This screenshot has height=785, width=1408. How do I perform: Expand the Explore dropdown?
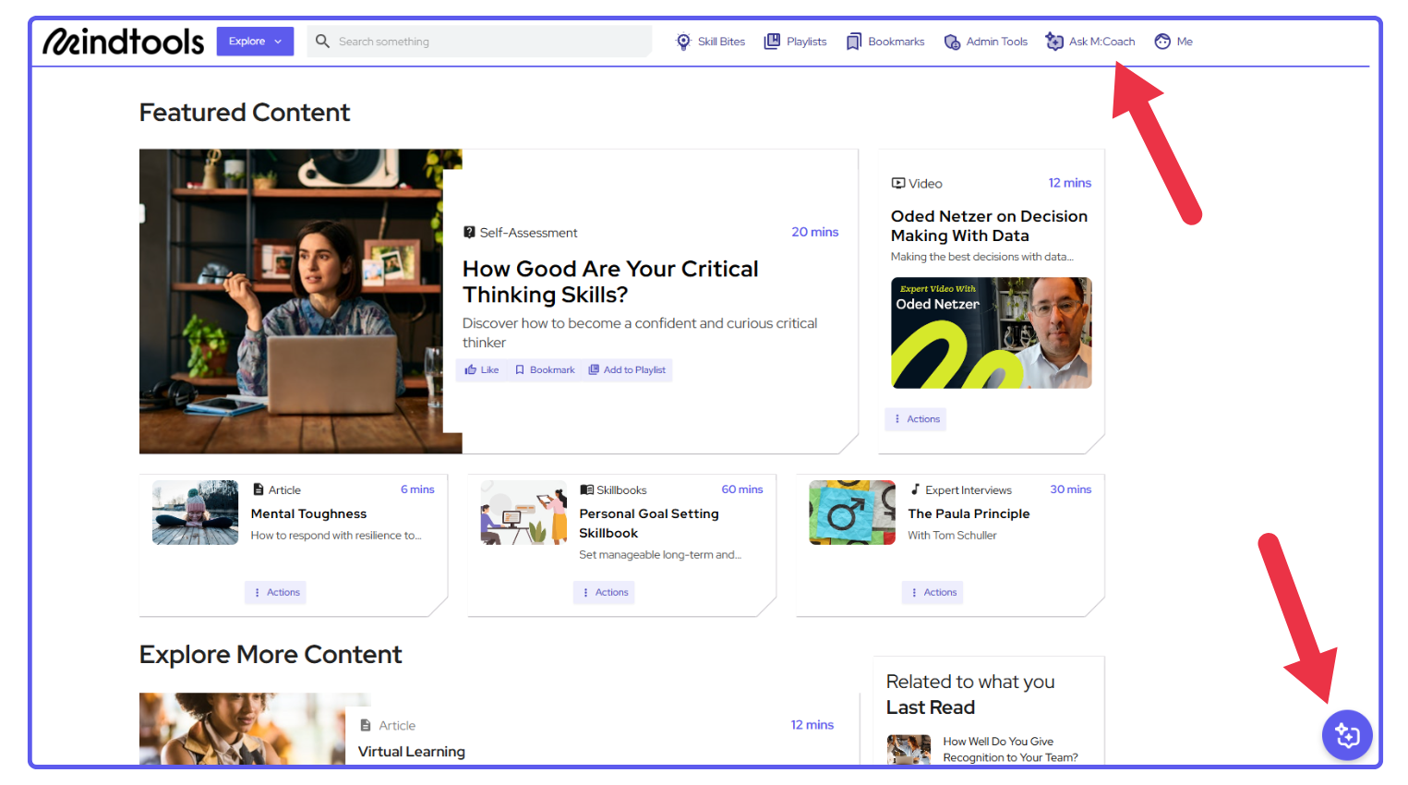click(x=255, y=42)
